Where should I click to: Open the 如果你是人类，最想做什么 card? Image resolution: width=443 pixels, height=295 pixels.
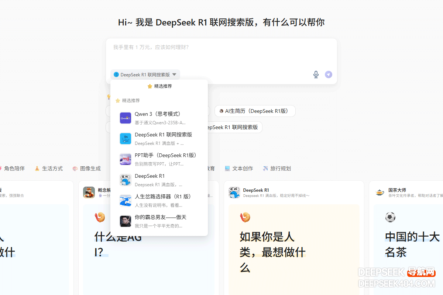tap(294, 250)
